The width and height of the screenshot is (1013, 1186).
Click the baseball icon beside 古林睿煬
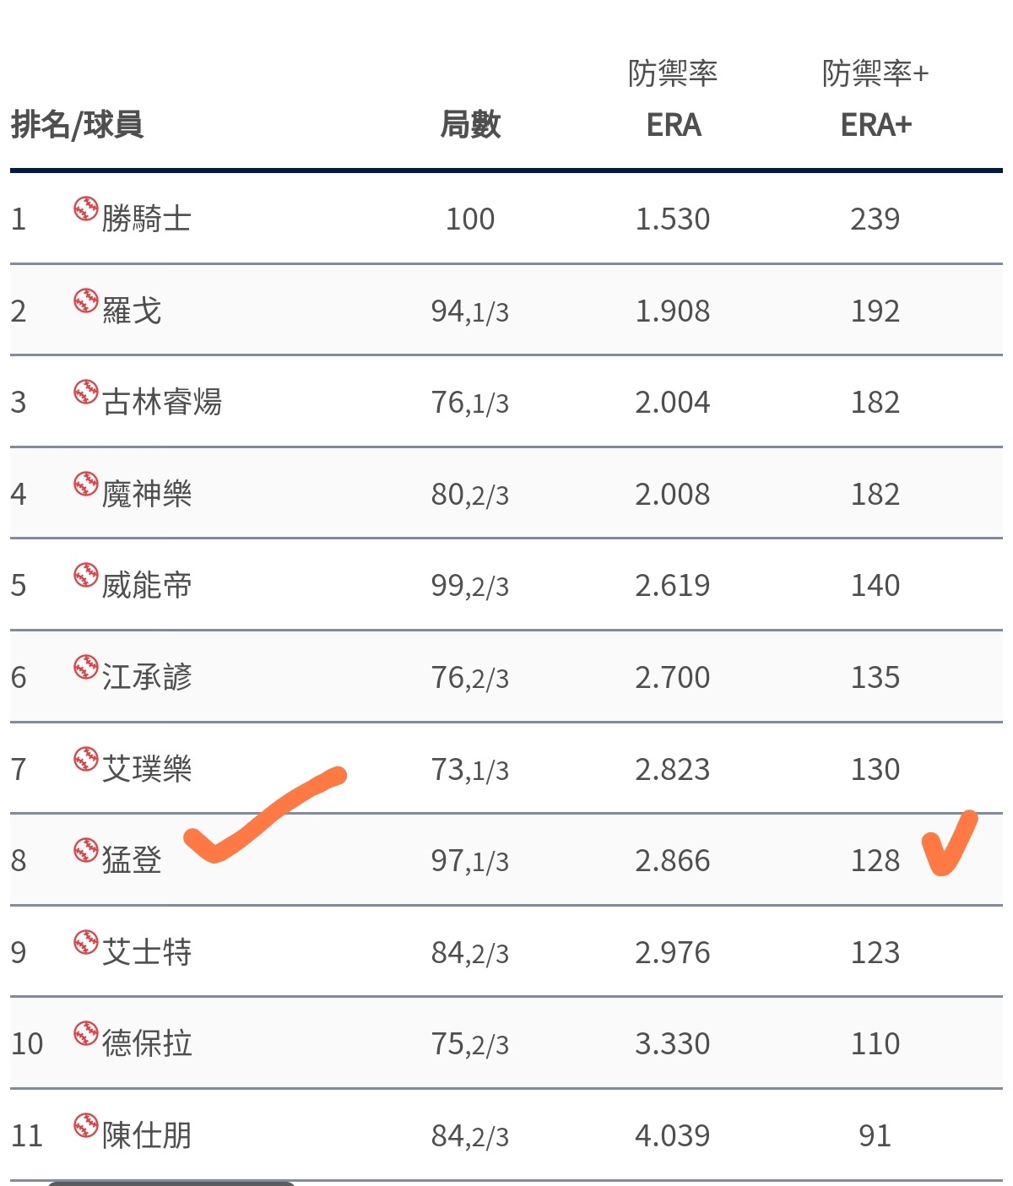85,392
